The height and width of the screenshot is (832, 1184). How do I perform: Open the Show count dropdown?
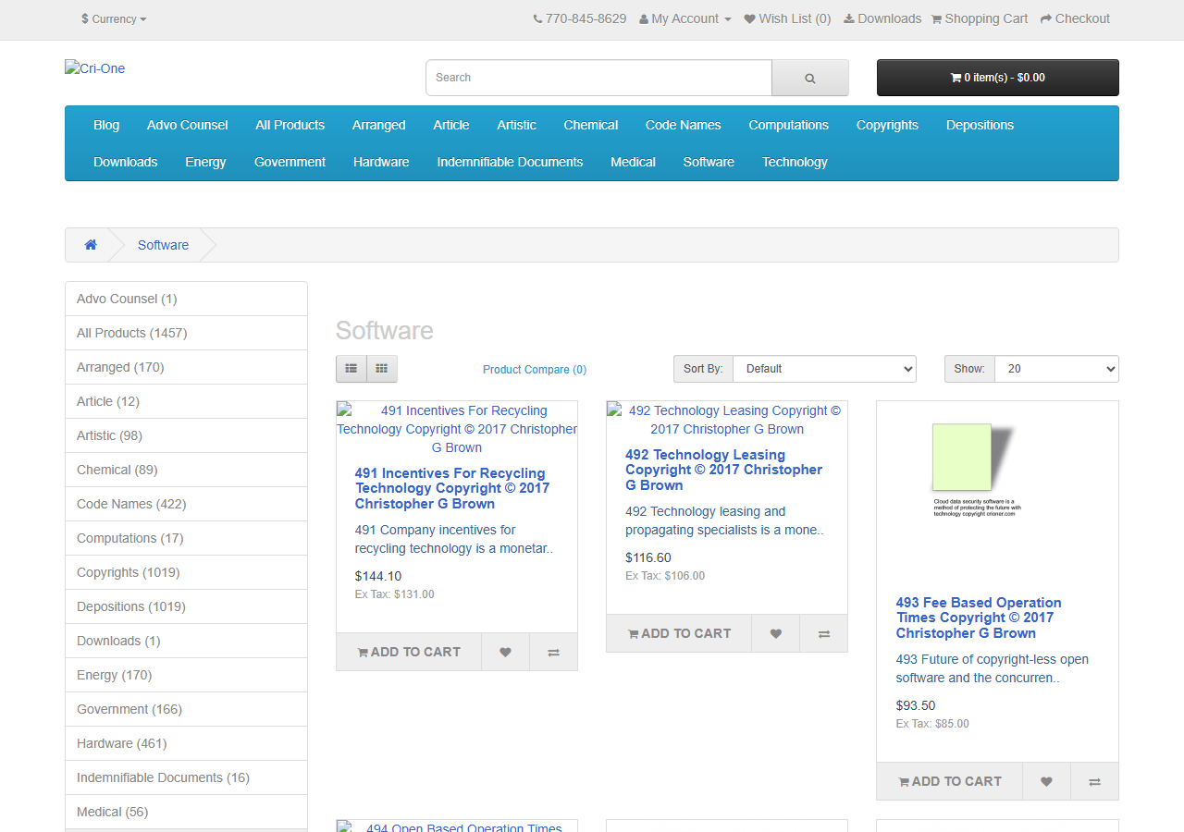[x=1056, y=369]
